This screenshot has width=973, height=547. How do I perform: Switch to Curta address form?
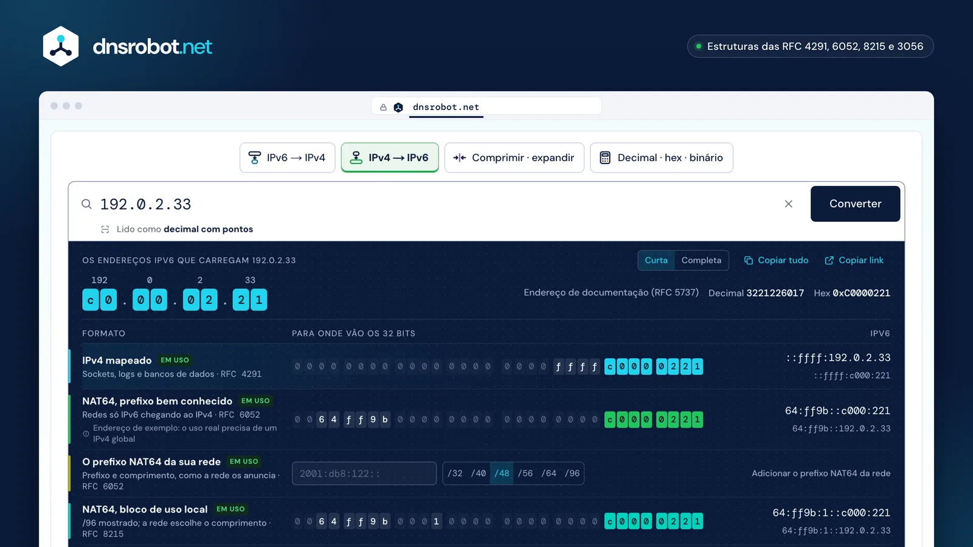pos(656,260)
